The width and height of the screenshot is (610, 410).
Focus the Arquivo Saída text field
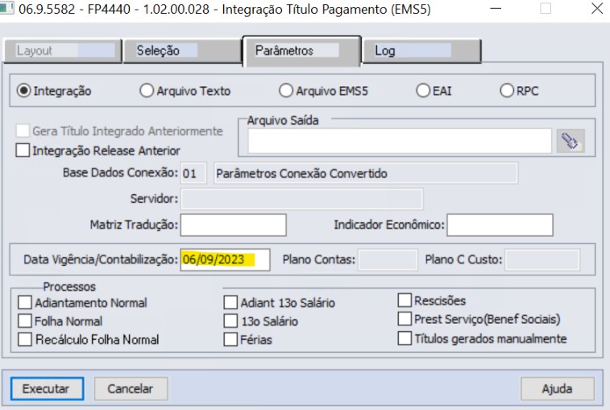(400, 141)
